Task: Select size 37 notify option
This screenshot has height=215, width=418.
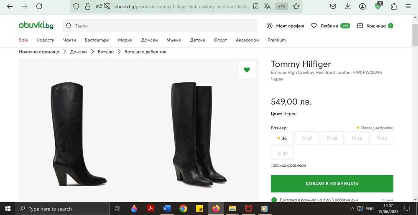Action: pos(307,138)
